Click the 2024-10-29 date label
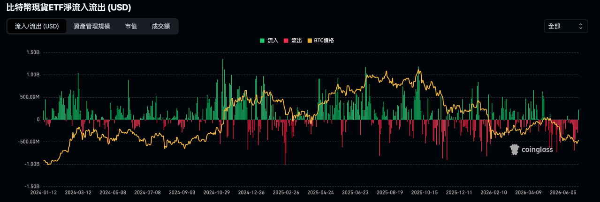Screen dimensions: 600x202 [x=217, y=192]
